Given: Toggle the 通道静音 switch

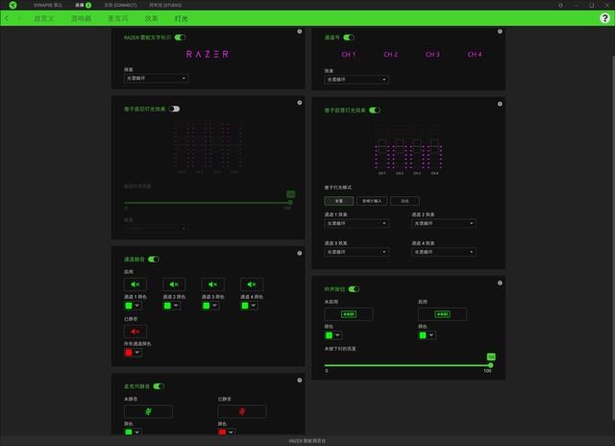Looking at the screenshot, I should [153, 260].
